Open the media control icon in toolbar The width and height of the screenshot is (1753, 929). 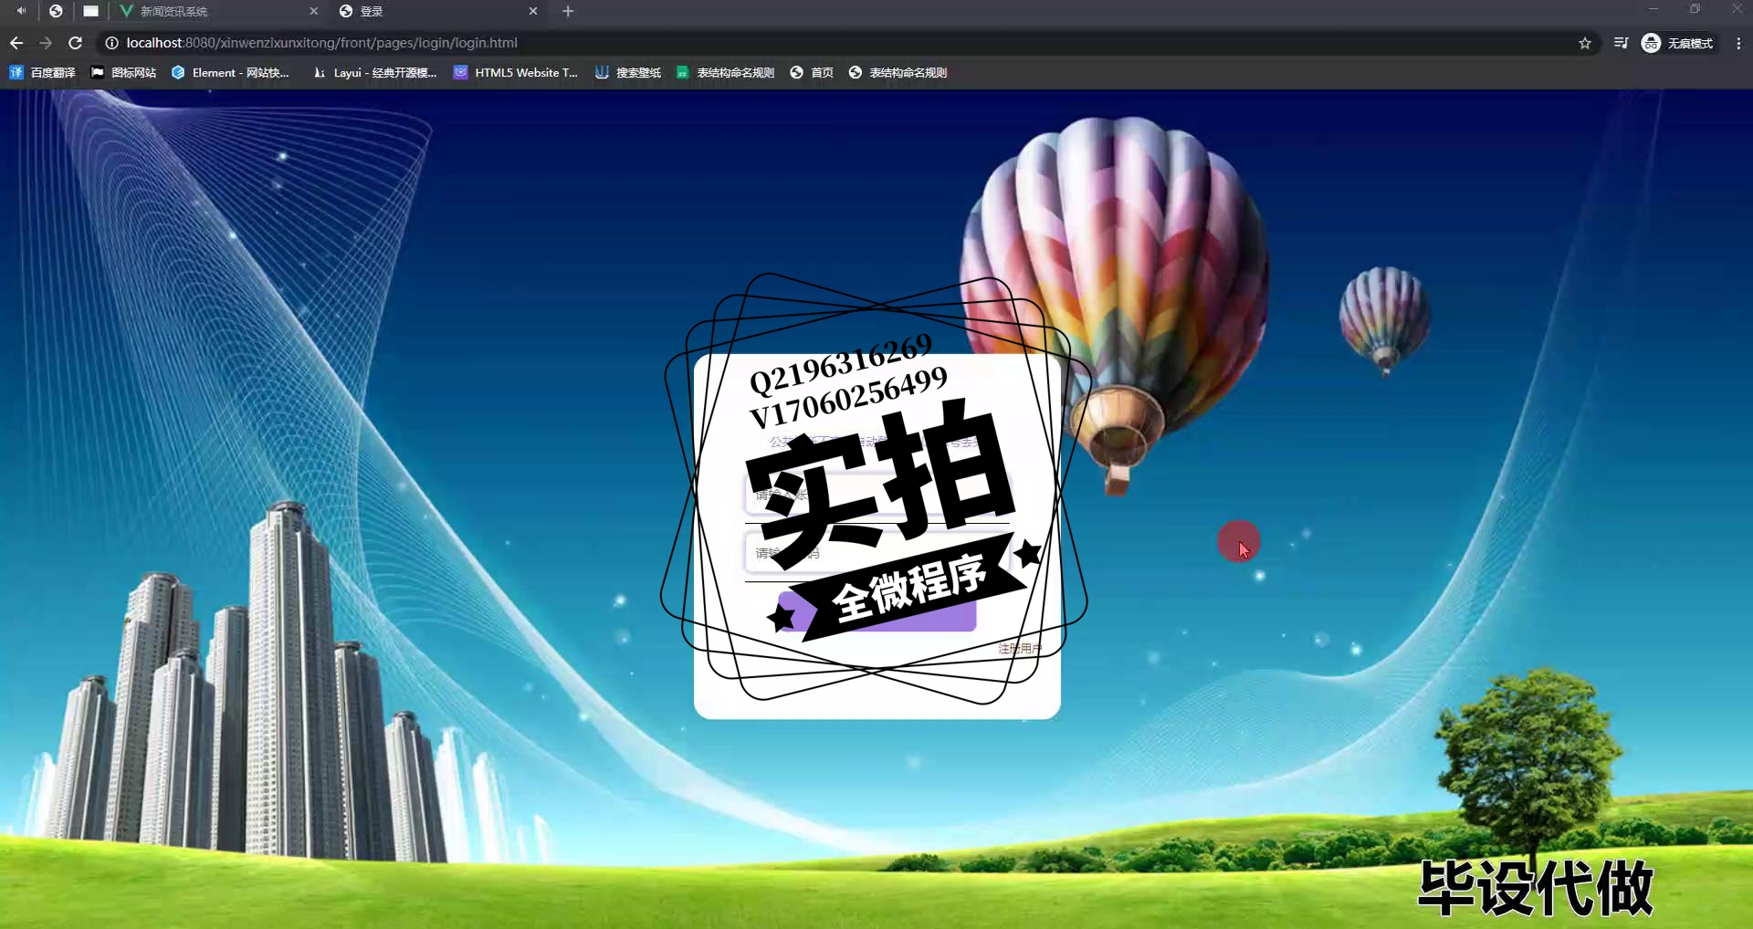[1621, 43]
